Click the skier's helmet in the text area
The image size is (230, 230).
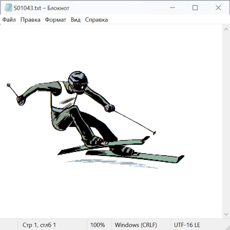tap(77, 78)
